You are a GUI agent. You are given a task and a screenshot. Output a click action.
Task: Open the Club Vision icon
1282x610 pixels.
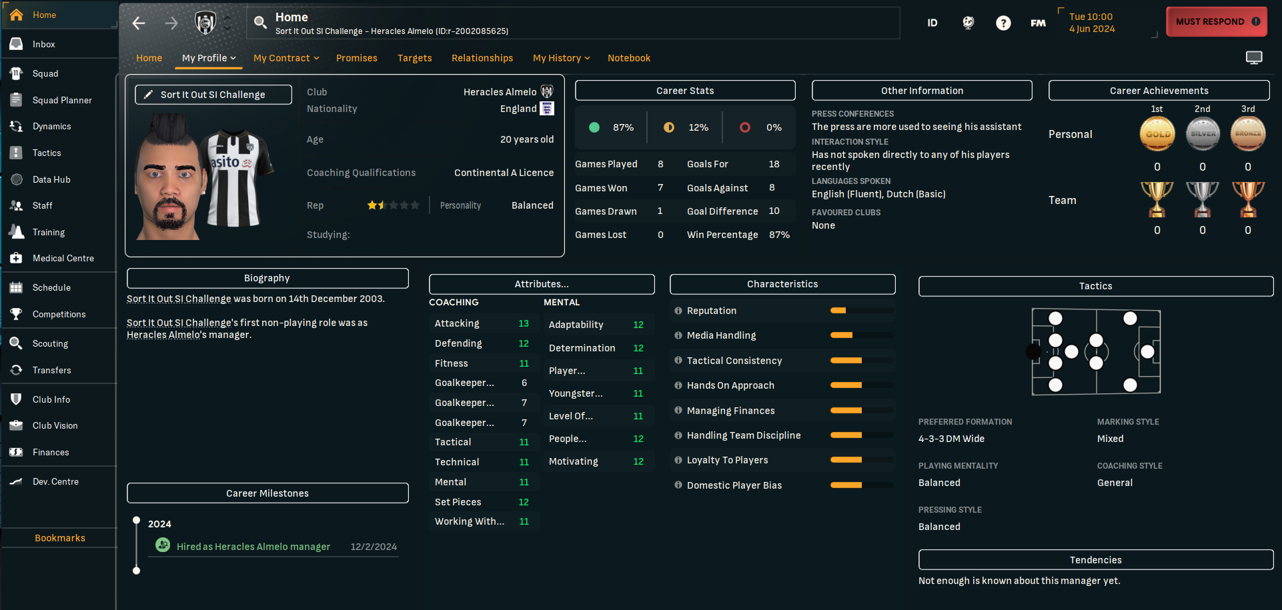(x=17, y=425)
